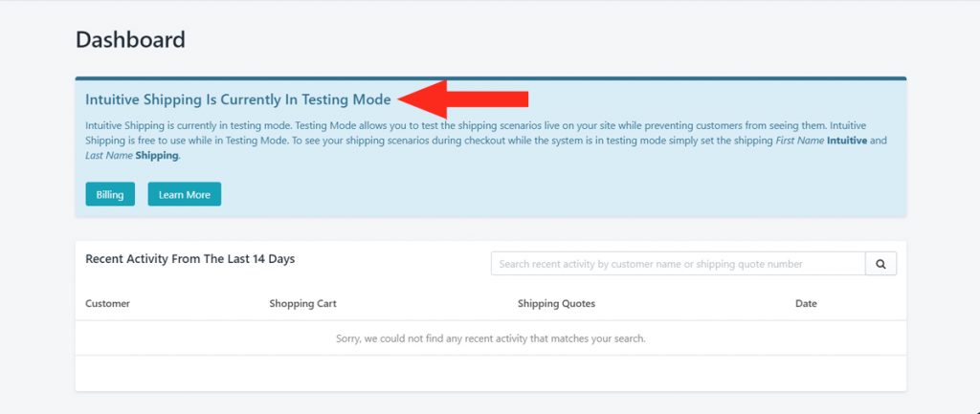
Task: Select the Shipping Quotes column header
Action: click(x=556, y=303)
